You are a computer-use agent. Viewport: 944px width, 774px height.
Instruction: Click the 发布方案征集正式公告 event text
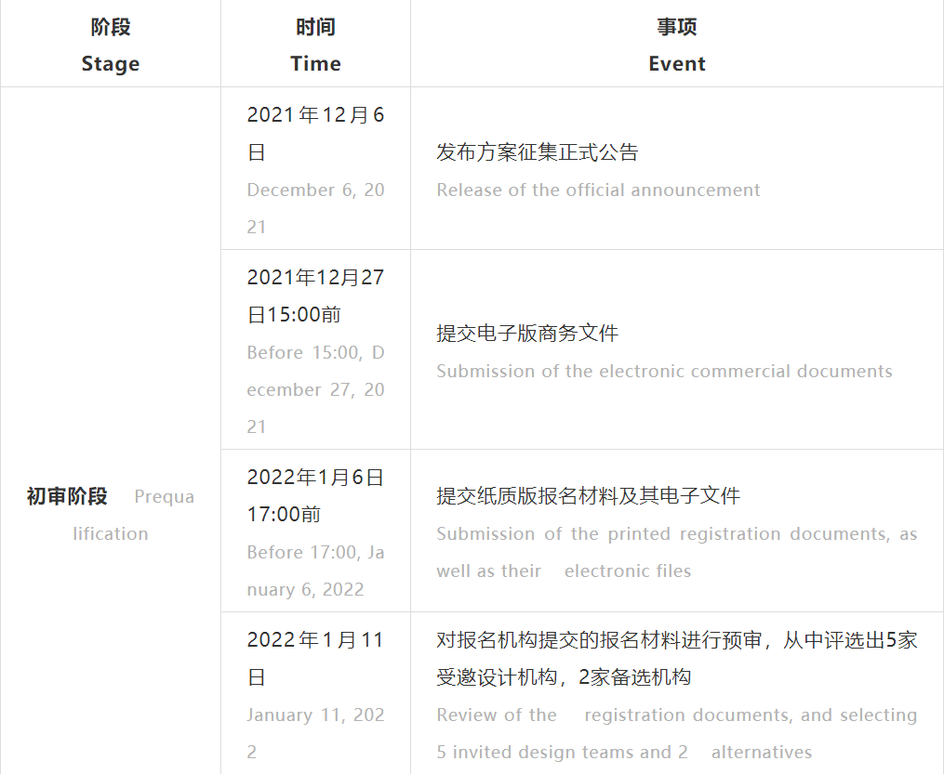tap(538, 152)
